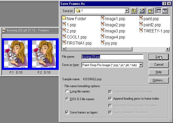Click the FIRSTNA1.psp file name
The image size is (173, 123).
click(79, 43)
